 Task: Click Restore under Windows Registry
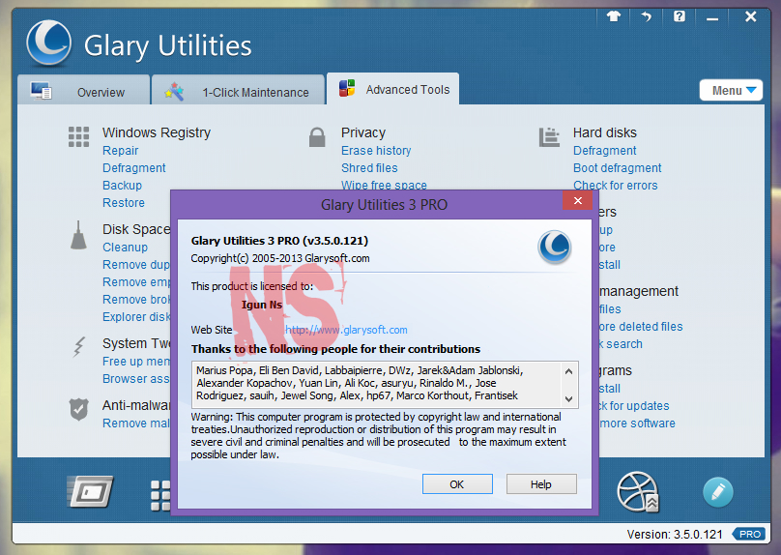click(124, 203)
